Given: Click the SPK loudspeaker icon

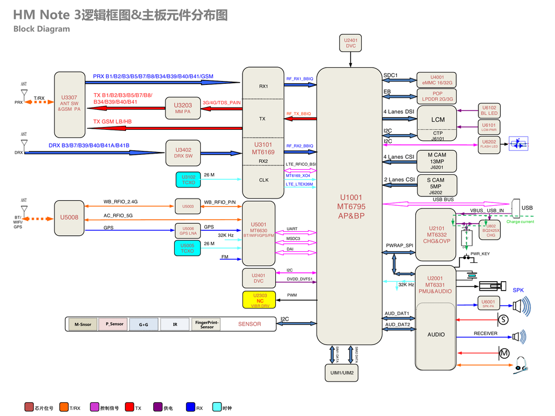Looking at the screenshot, I should click(522, 306).
